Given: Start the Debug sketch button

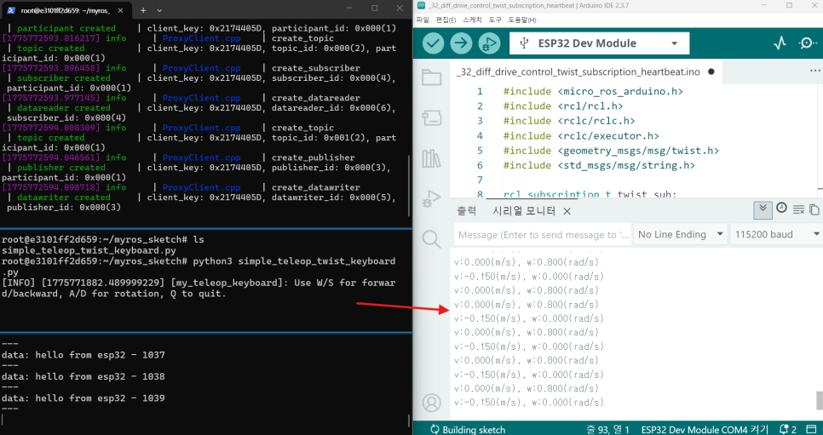Looking at the screenshot, I should coord(489,43).
